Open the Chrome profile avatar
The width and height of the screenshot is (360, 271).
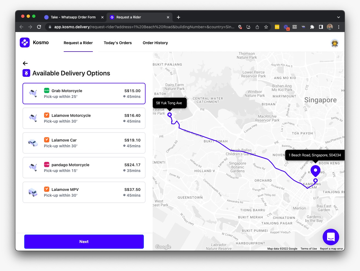[330, 27]
